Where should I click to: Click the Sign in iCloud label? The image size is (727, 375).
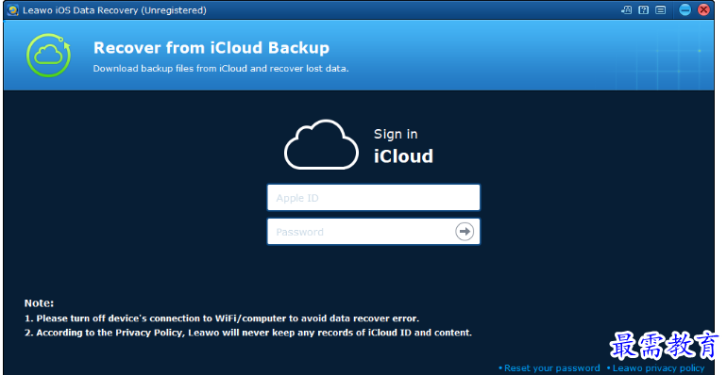pos(403,146)
